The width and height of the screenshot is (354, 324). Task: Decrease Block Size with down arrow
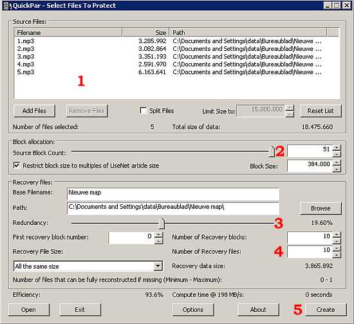click(337, 169)
